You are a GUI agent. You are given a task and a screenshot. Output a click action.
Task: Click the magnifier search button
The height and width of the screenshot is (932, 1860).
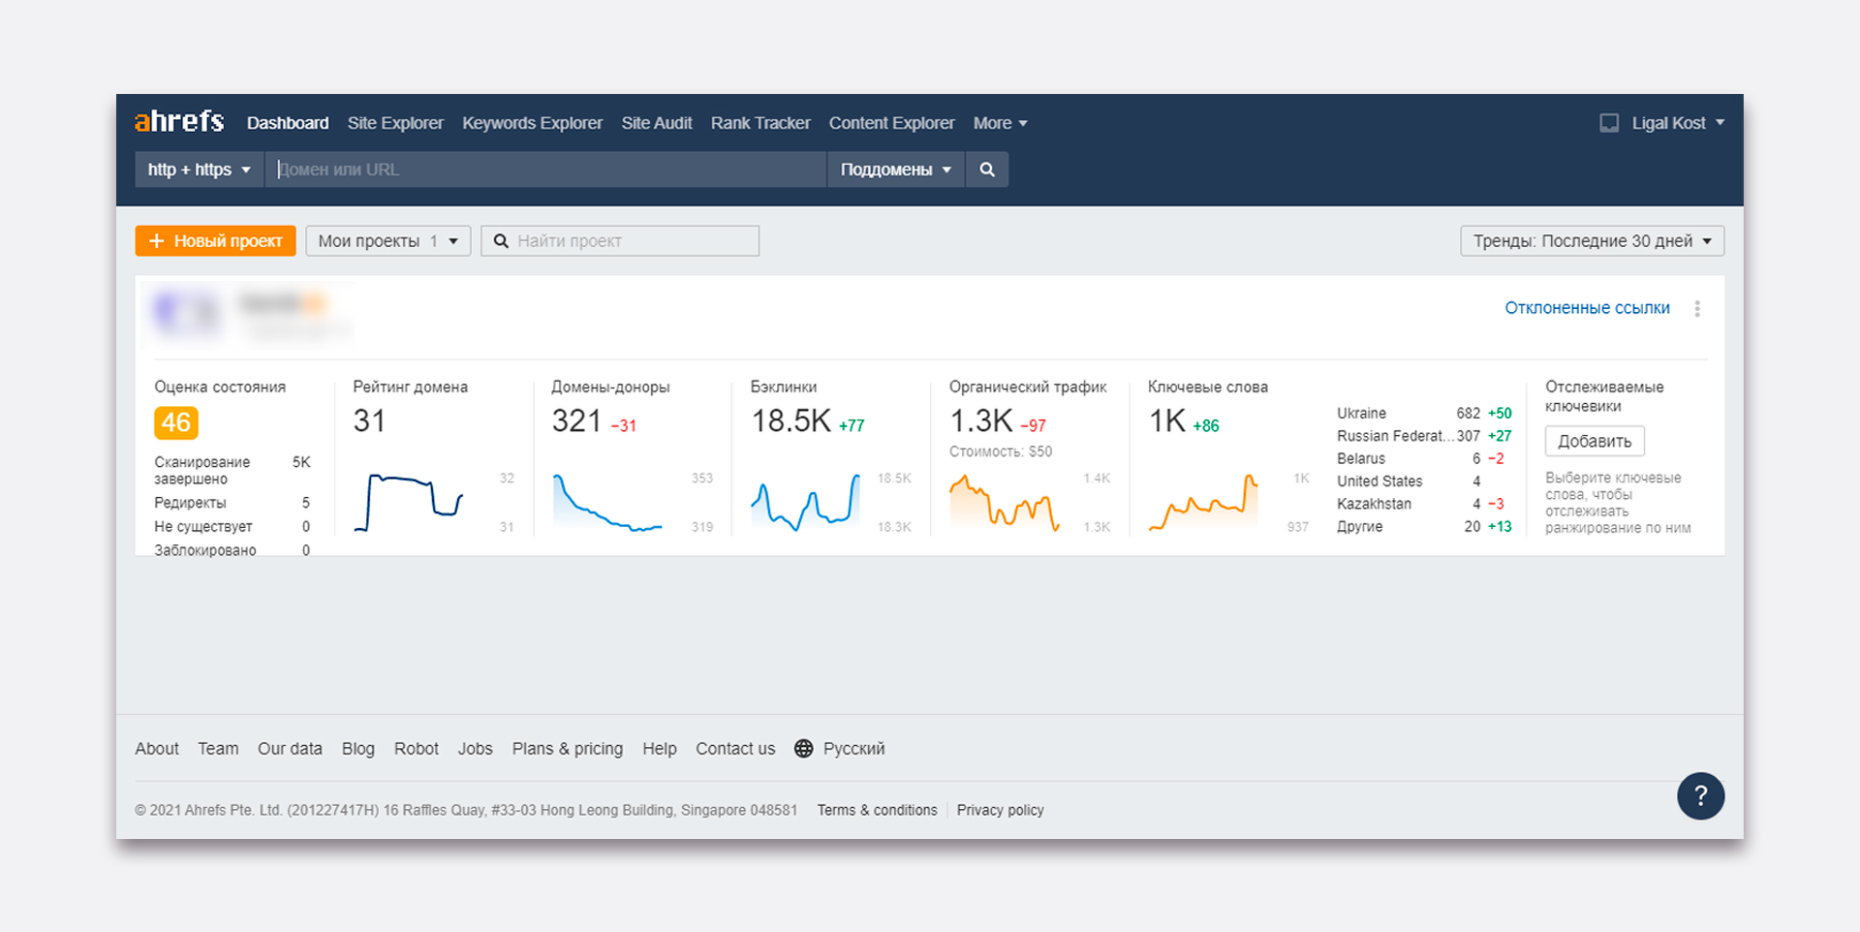tap(986, 170)
